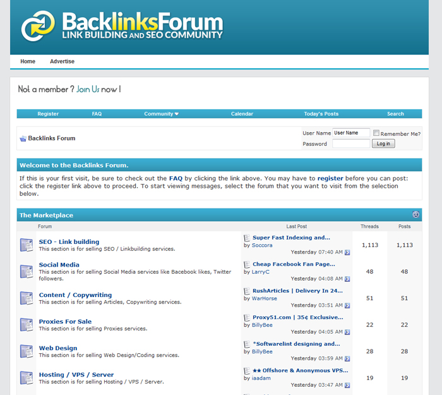442x395 pixels.
Task: Click the Log in button
Action: pos(383,143)
